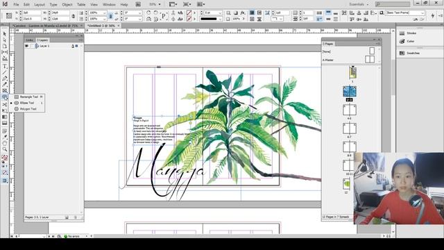Open the stroke weight dropdown

[220, 12]
